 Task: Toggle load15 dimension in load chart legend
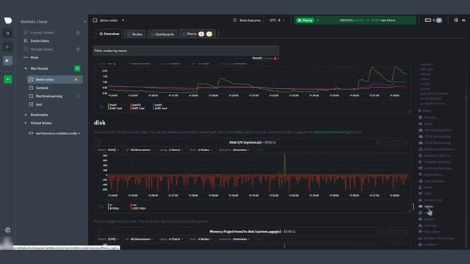coord(137,106)
